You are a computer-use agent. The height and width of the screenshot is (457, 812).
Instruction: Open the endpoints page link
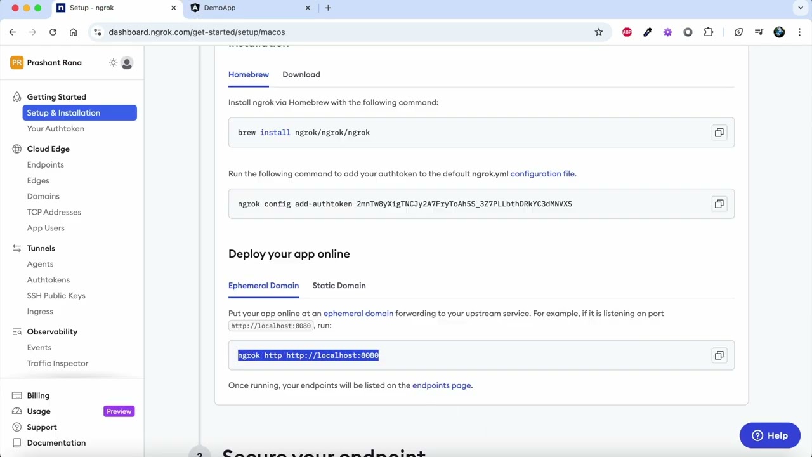[x=442, y=385]
